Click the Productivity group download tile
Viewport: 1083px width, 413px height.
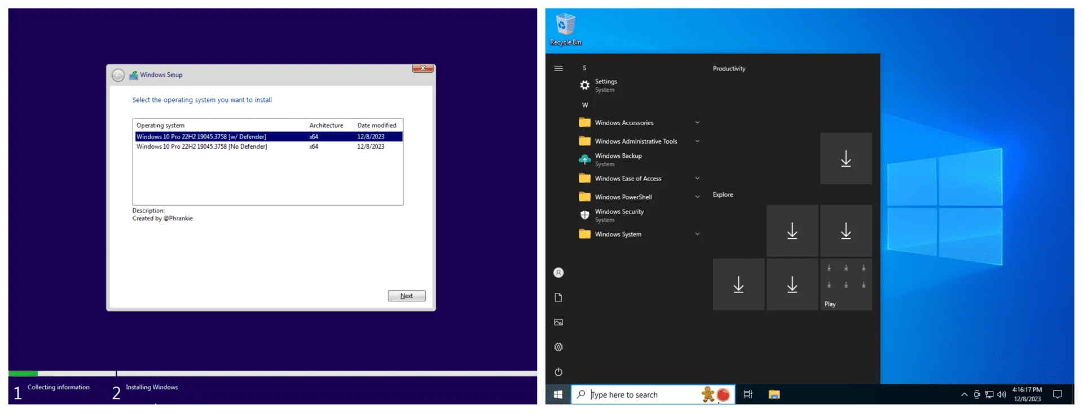click(x=846, y=158)
